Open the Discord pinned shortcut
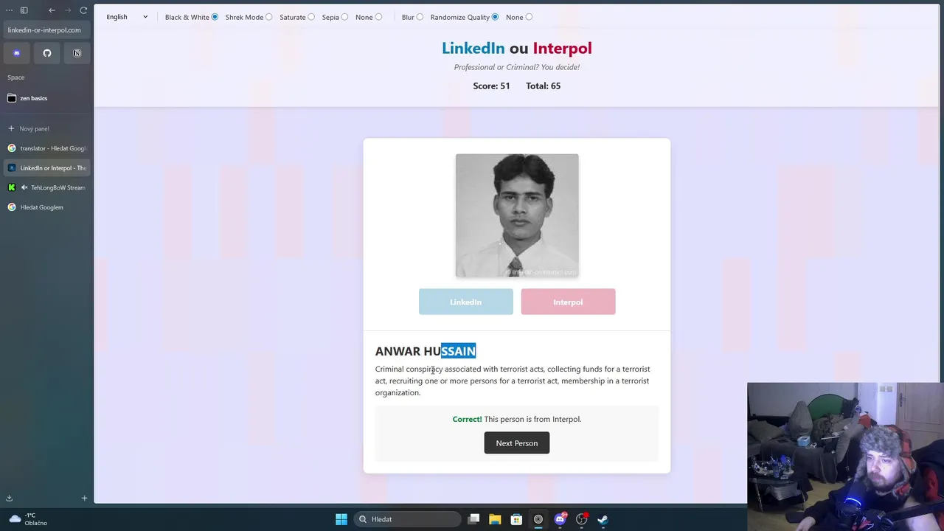This screenshot has width=944, height=531. [x=17, y=53]
